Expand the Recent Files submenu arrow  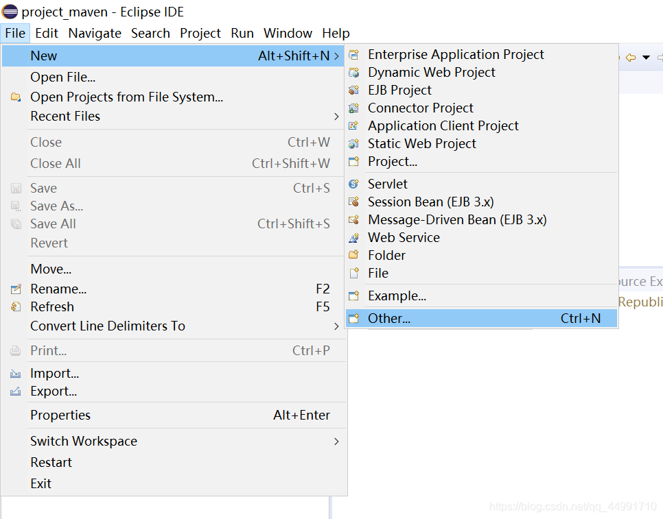pos(336,117)
